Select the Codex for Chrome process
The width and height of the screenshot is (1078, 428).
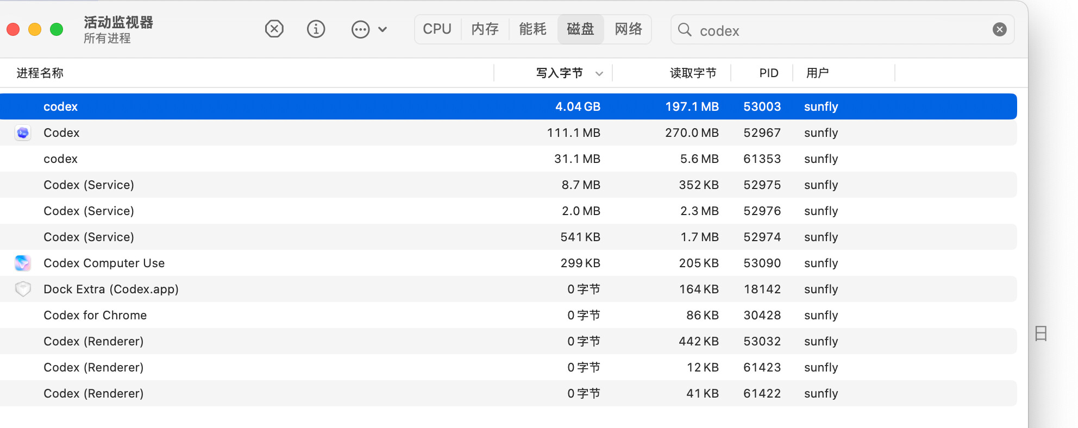(x=508, y=315)
